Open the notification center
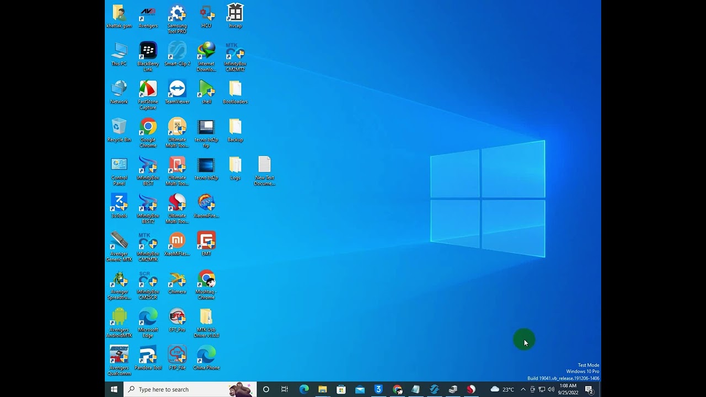This screenshot has width=706, height=397. pos(589,389)
